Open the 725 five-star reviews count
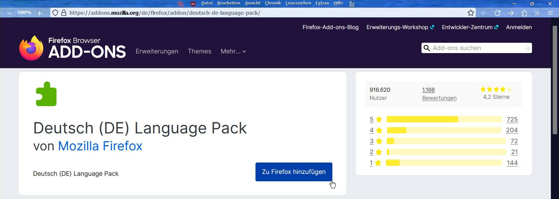 (512, 119)
